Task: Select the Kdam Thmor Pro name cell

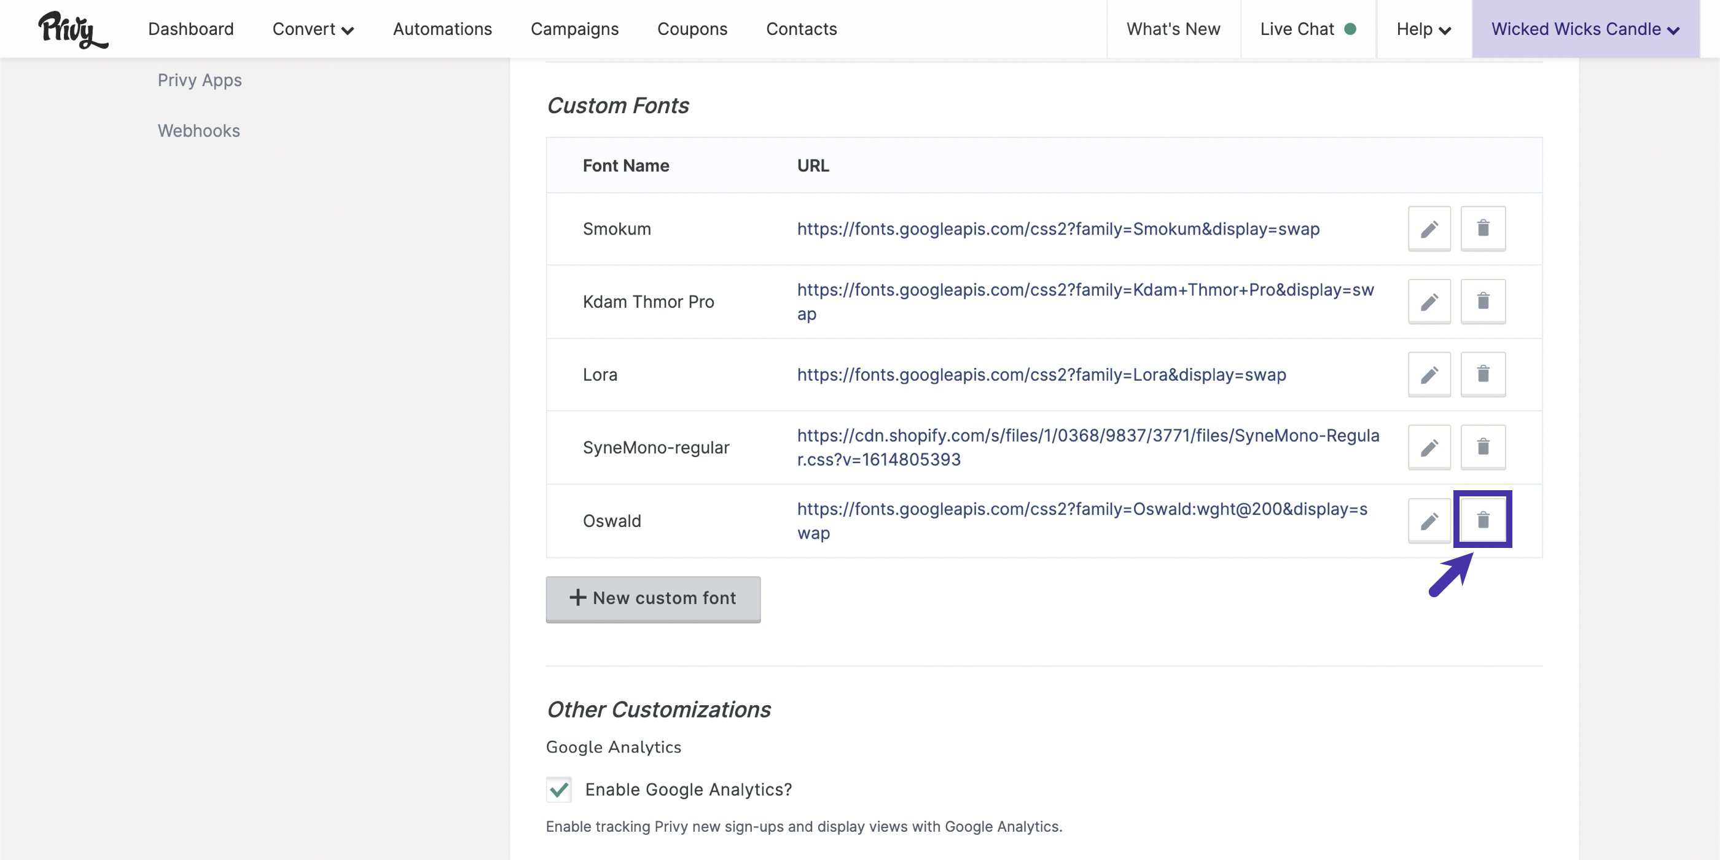Action: (x=648, y=302)
